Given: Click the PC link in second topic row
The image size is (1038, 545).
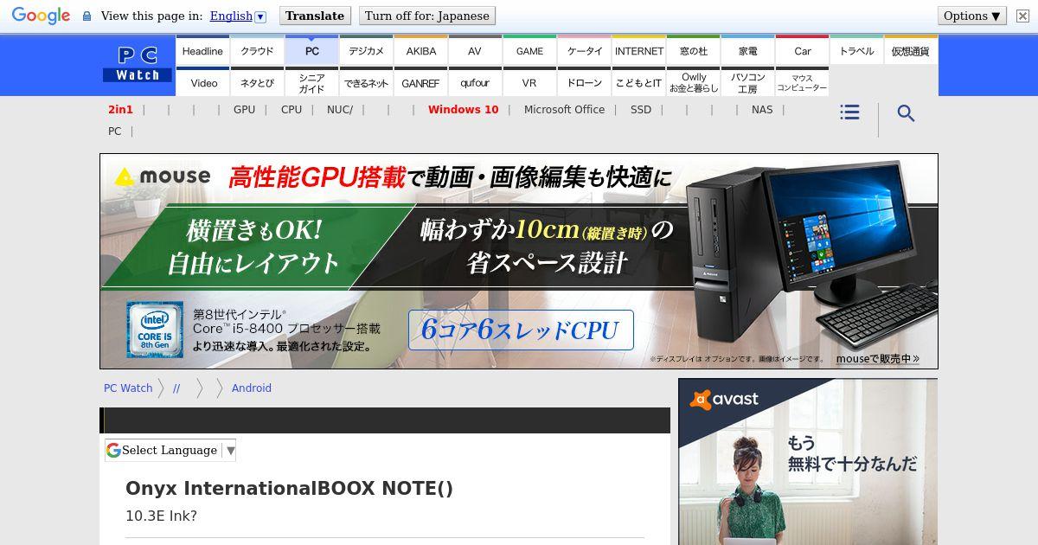Looking at the screenshot, I should 114,131.
